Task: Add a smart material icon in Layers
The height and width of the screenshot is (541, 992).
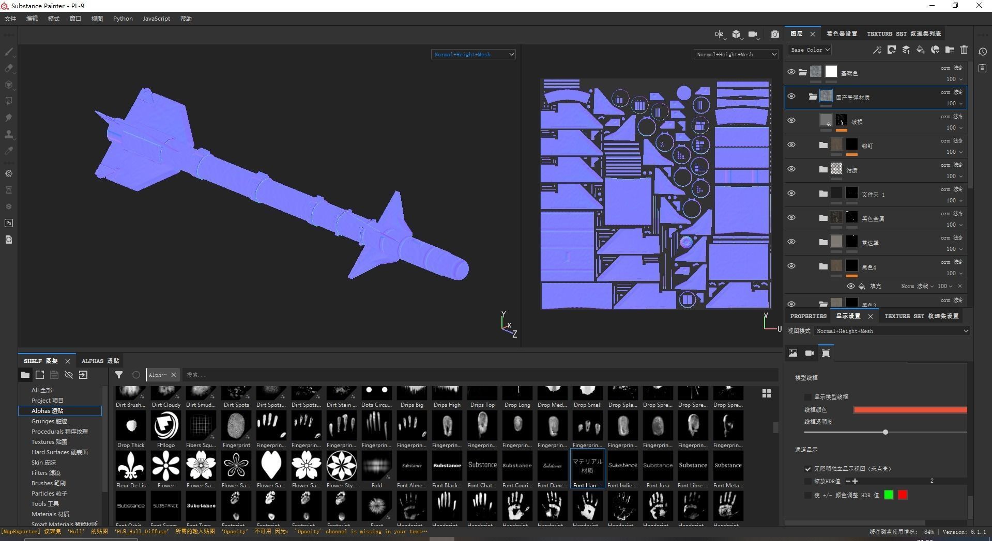Action: click(x=935, y=50)
